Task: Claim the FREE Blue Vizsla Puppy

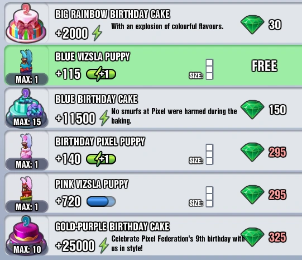Action: [x=265, y=66]
